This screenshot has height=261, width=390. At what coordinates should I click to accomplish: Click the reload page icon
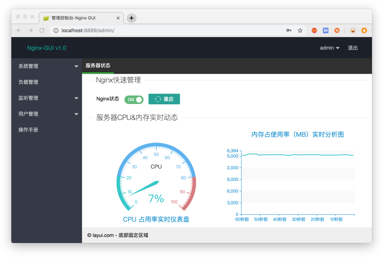(x=42, y=31)
